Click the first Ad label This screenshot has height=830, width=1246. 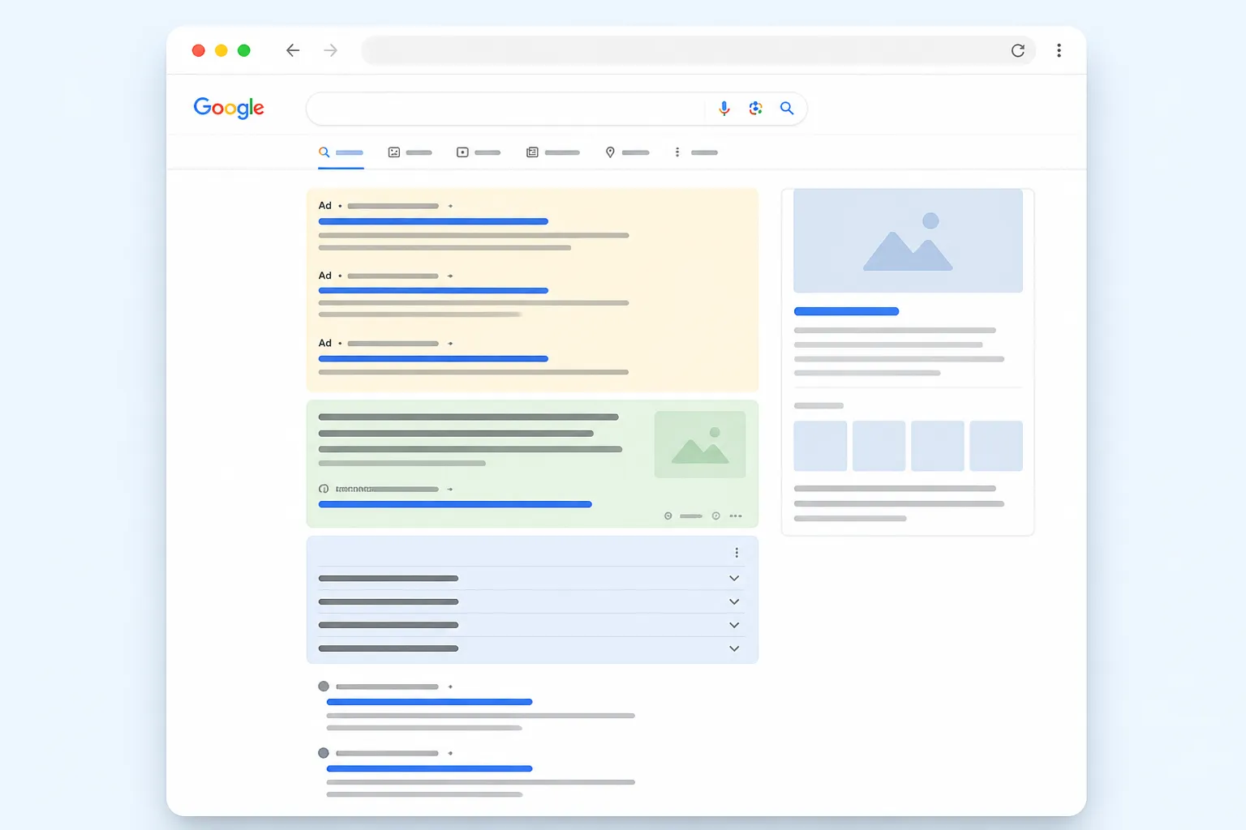(x=324, y=206)
